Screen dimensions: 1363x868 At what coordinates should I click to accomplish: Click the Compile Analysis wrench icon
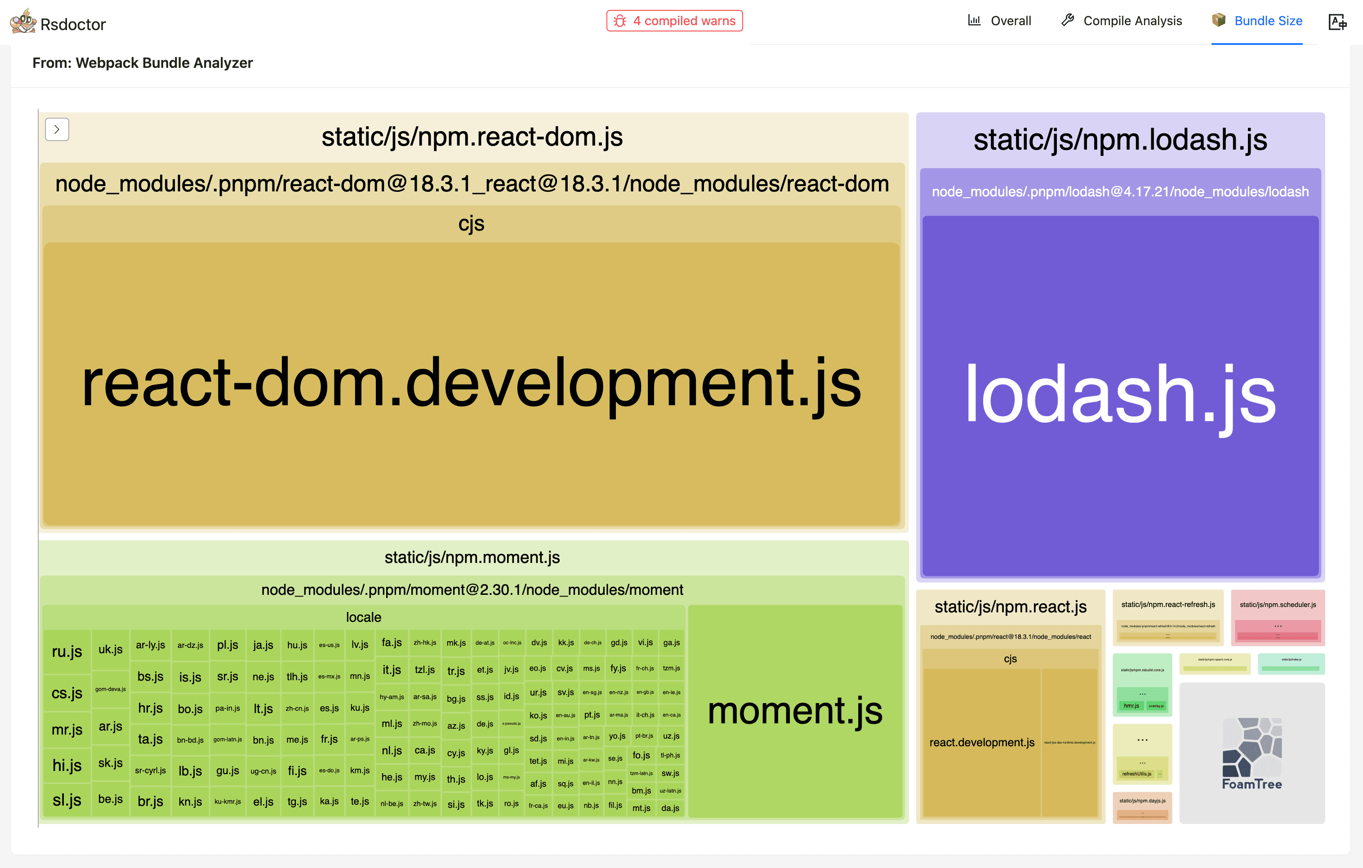tap(1068, 20)
